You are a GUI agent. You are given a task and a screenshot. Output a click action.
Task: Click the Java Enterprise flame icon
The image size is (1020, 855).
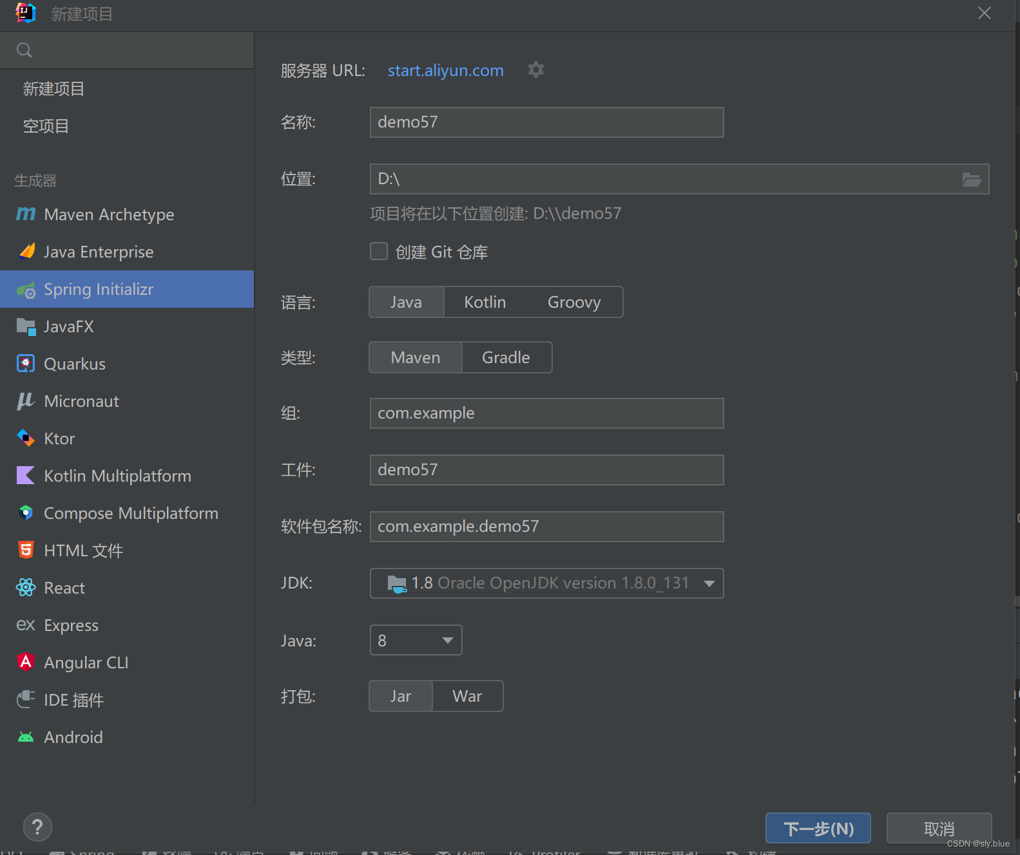26,251
